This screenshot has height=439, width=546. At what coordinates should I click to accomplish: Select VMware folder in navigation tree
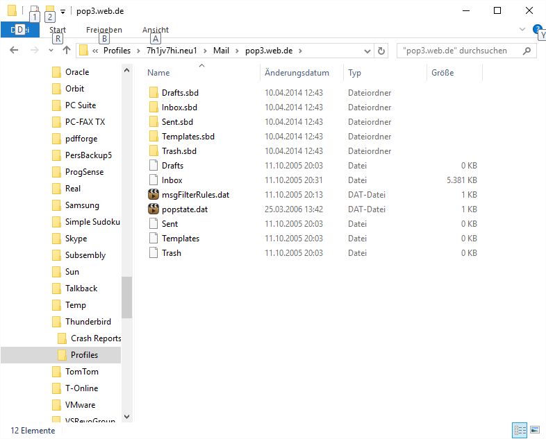74,405
